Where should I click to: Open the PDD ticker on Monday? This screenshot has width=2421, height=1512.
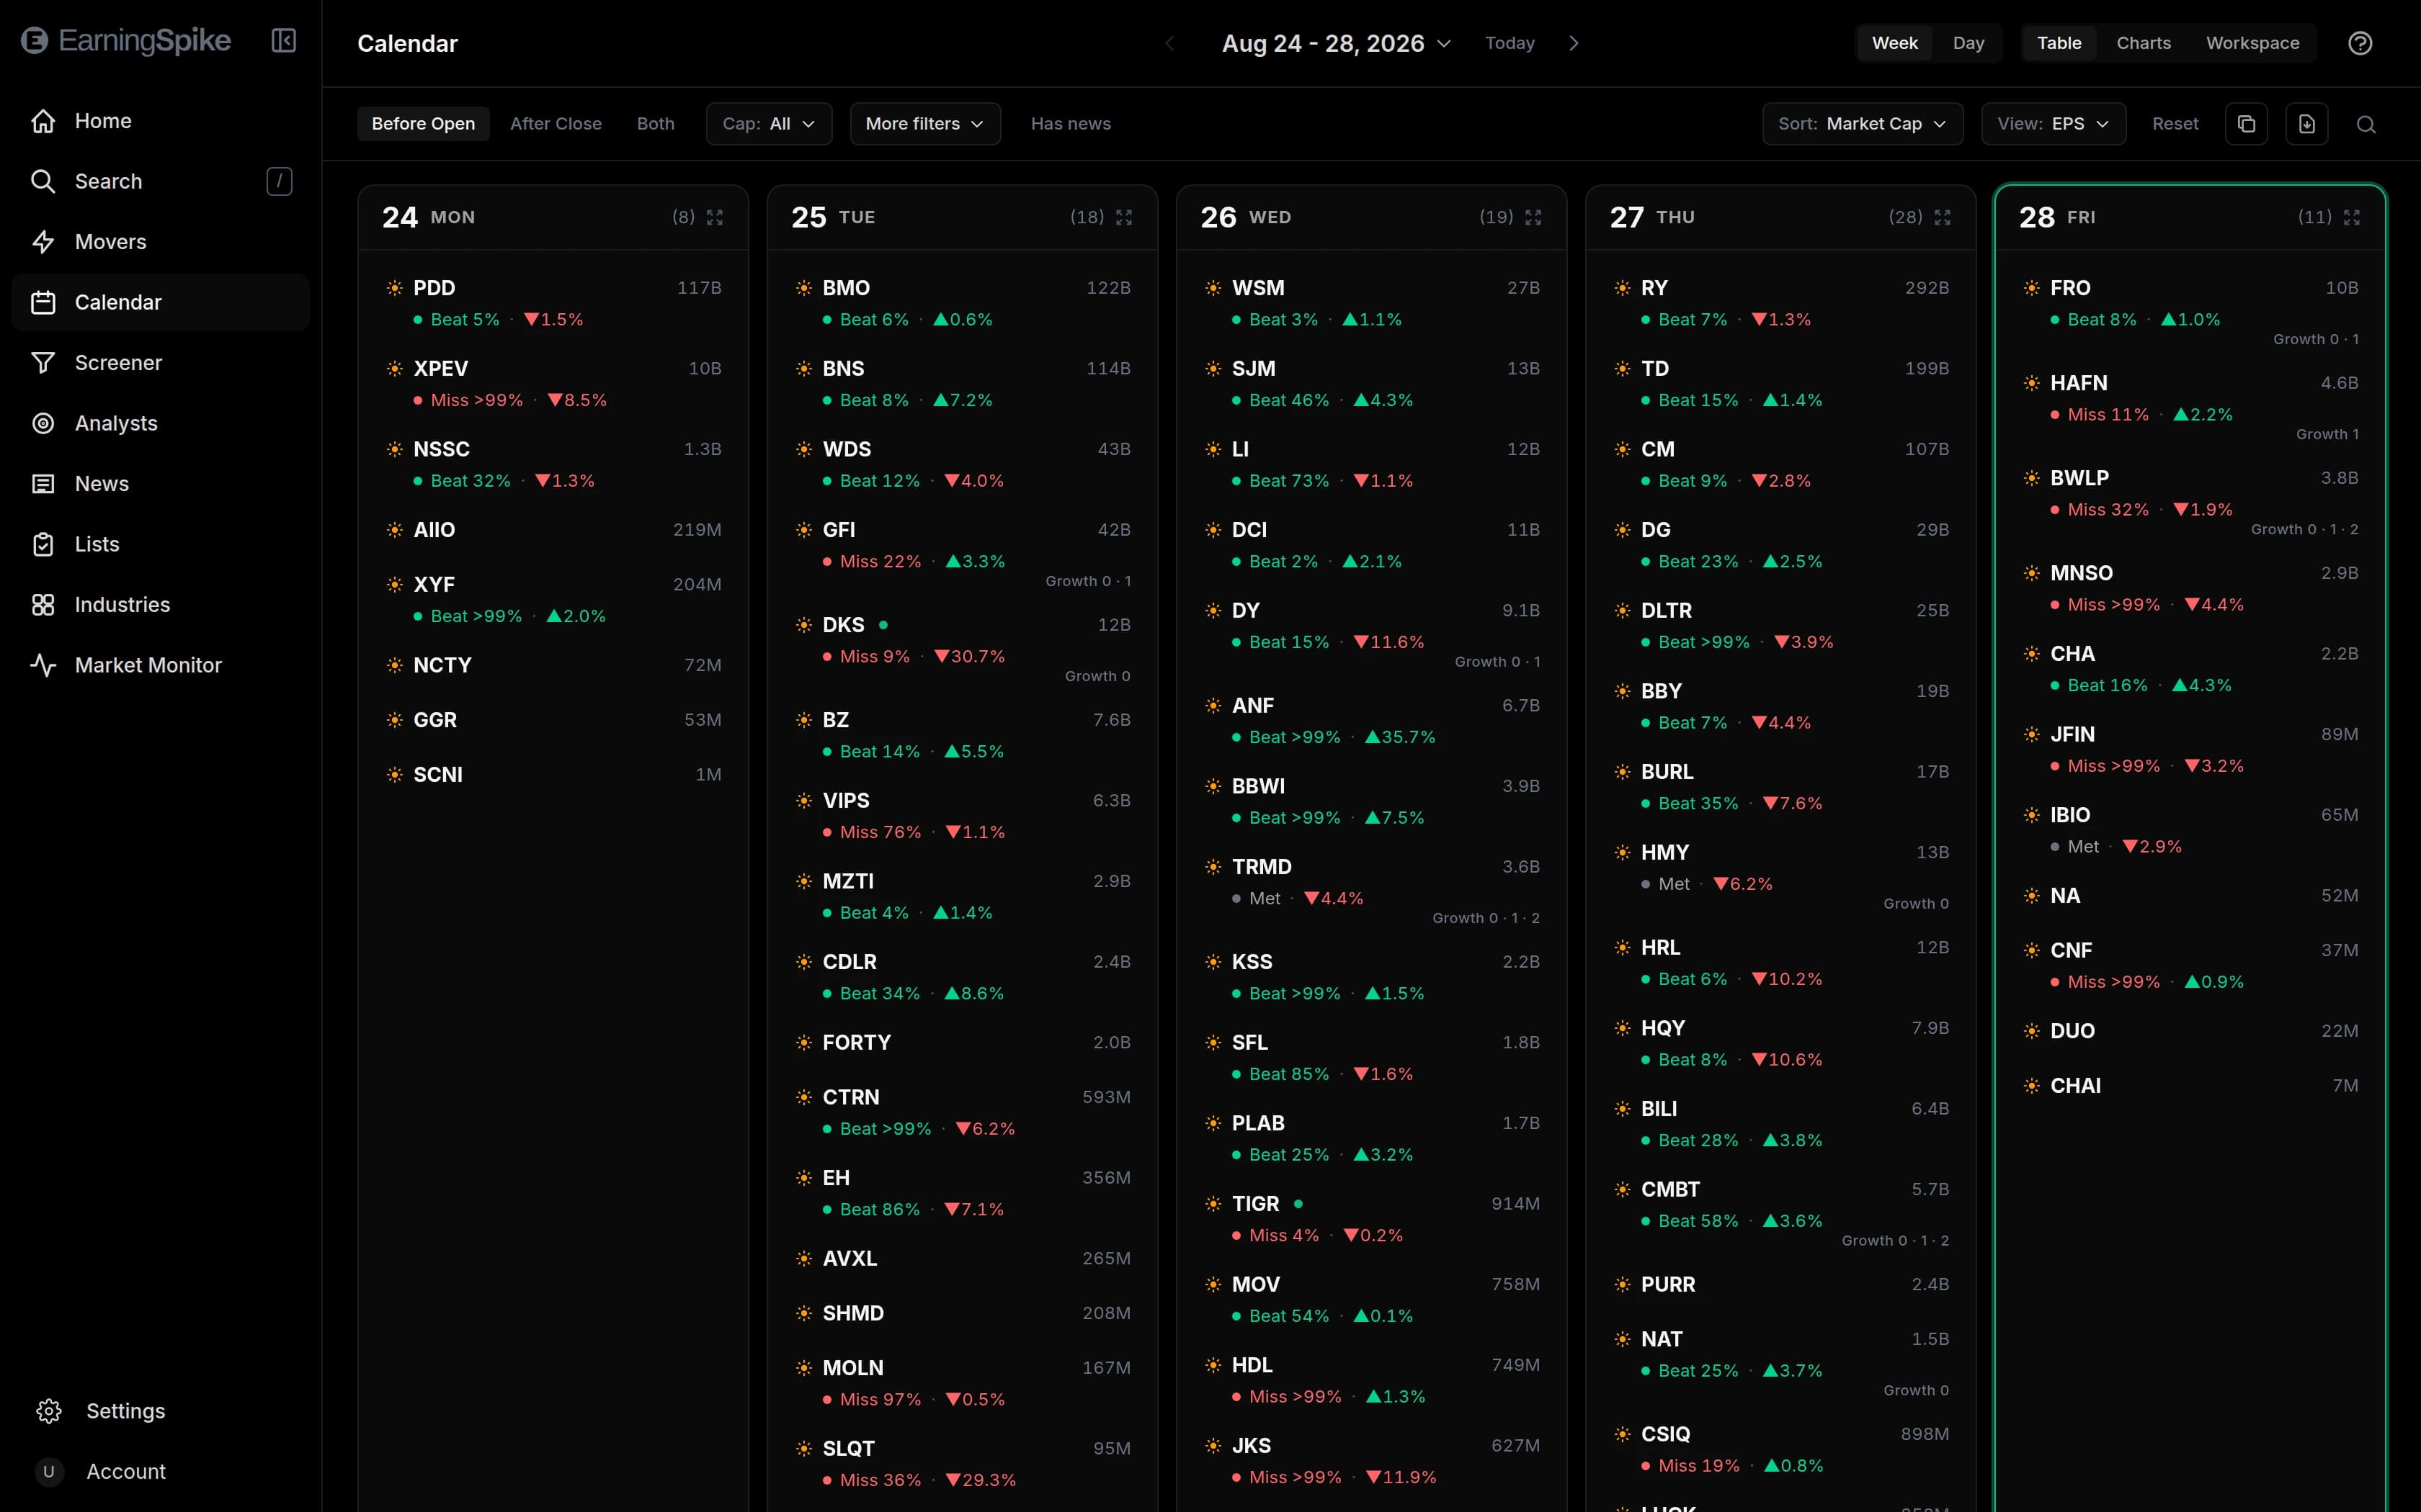(434, 288)
